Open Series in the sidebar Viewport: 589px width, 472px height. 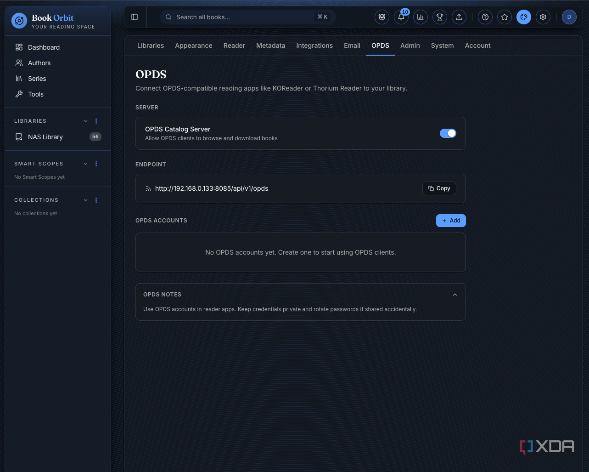(58, 79)
